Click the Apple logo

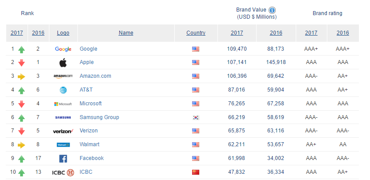(63, 63)
